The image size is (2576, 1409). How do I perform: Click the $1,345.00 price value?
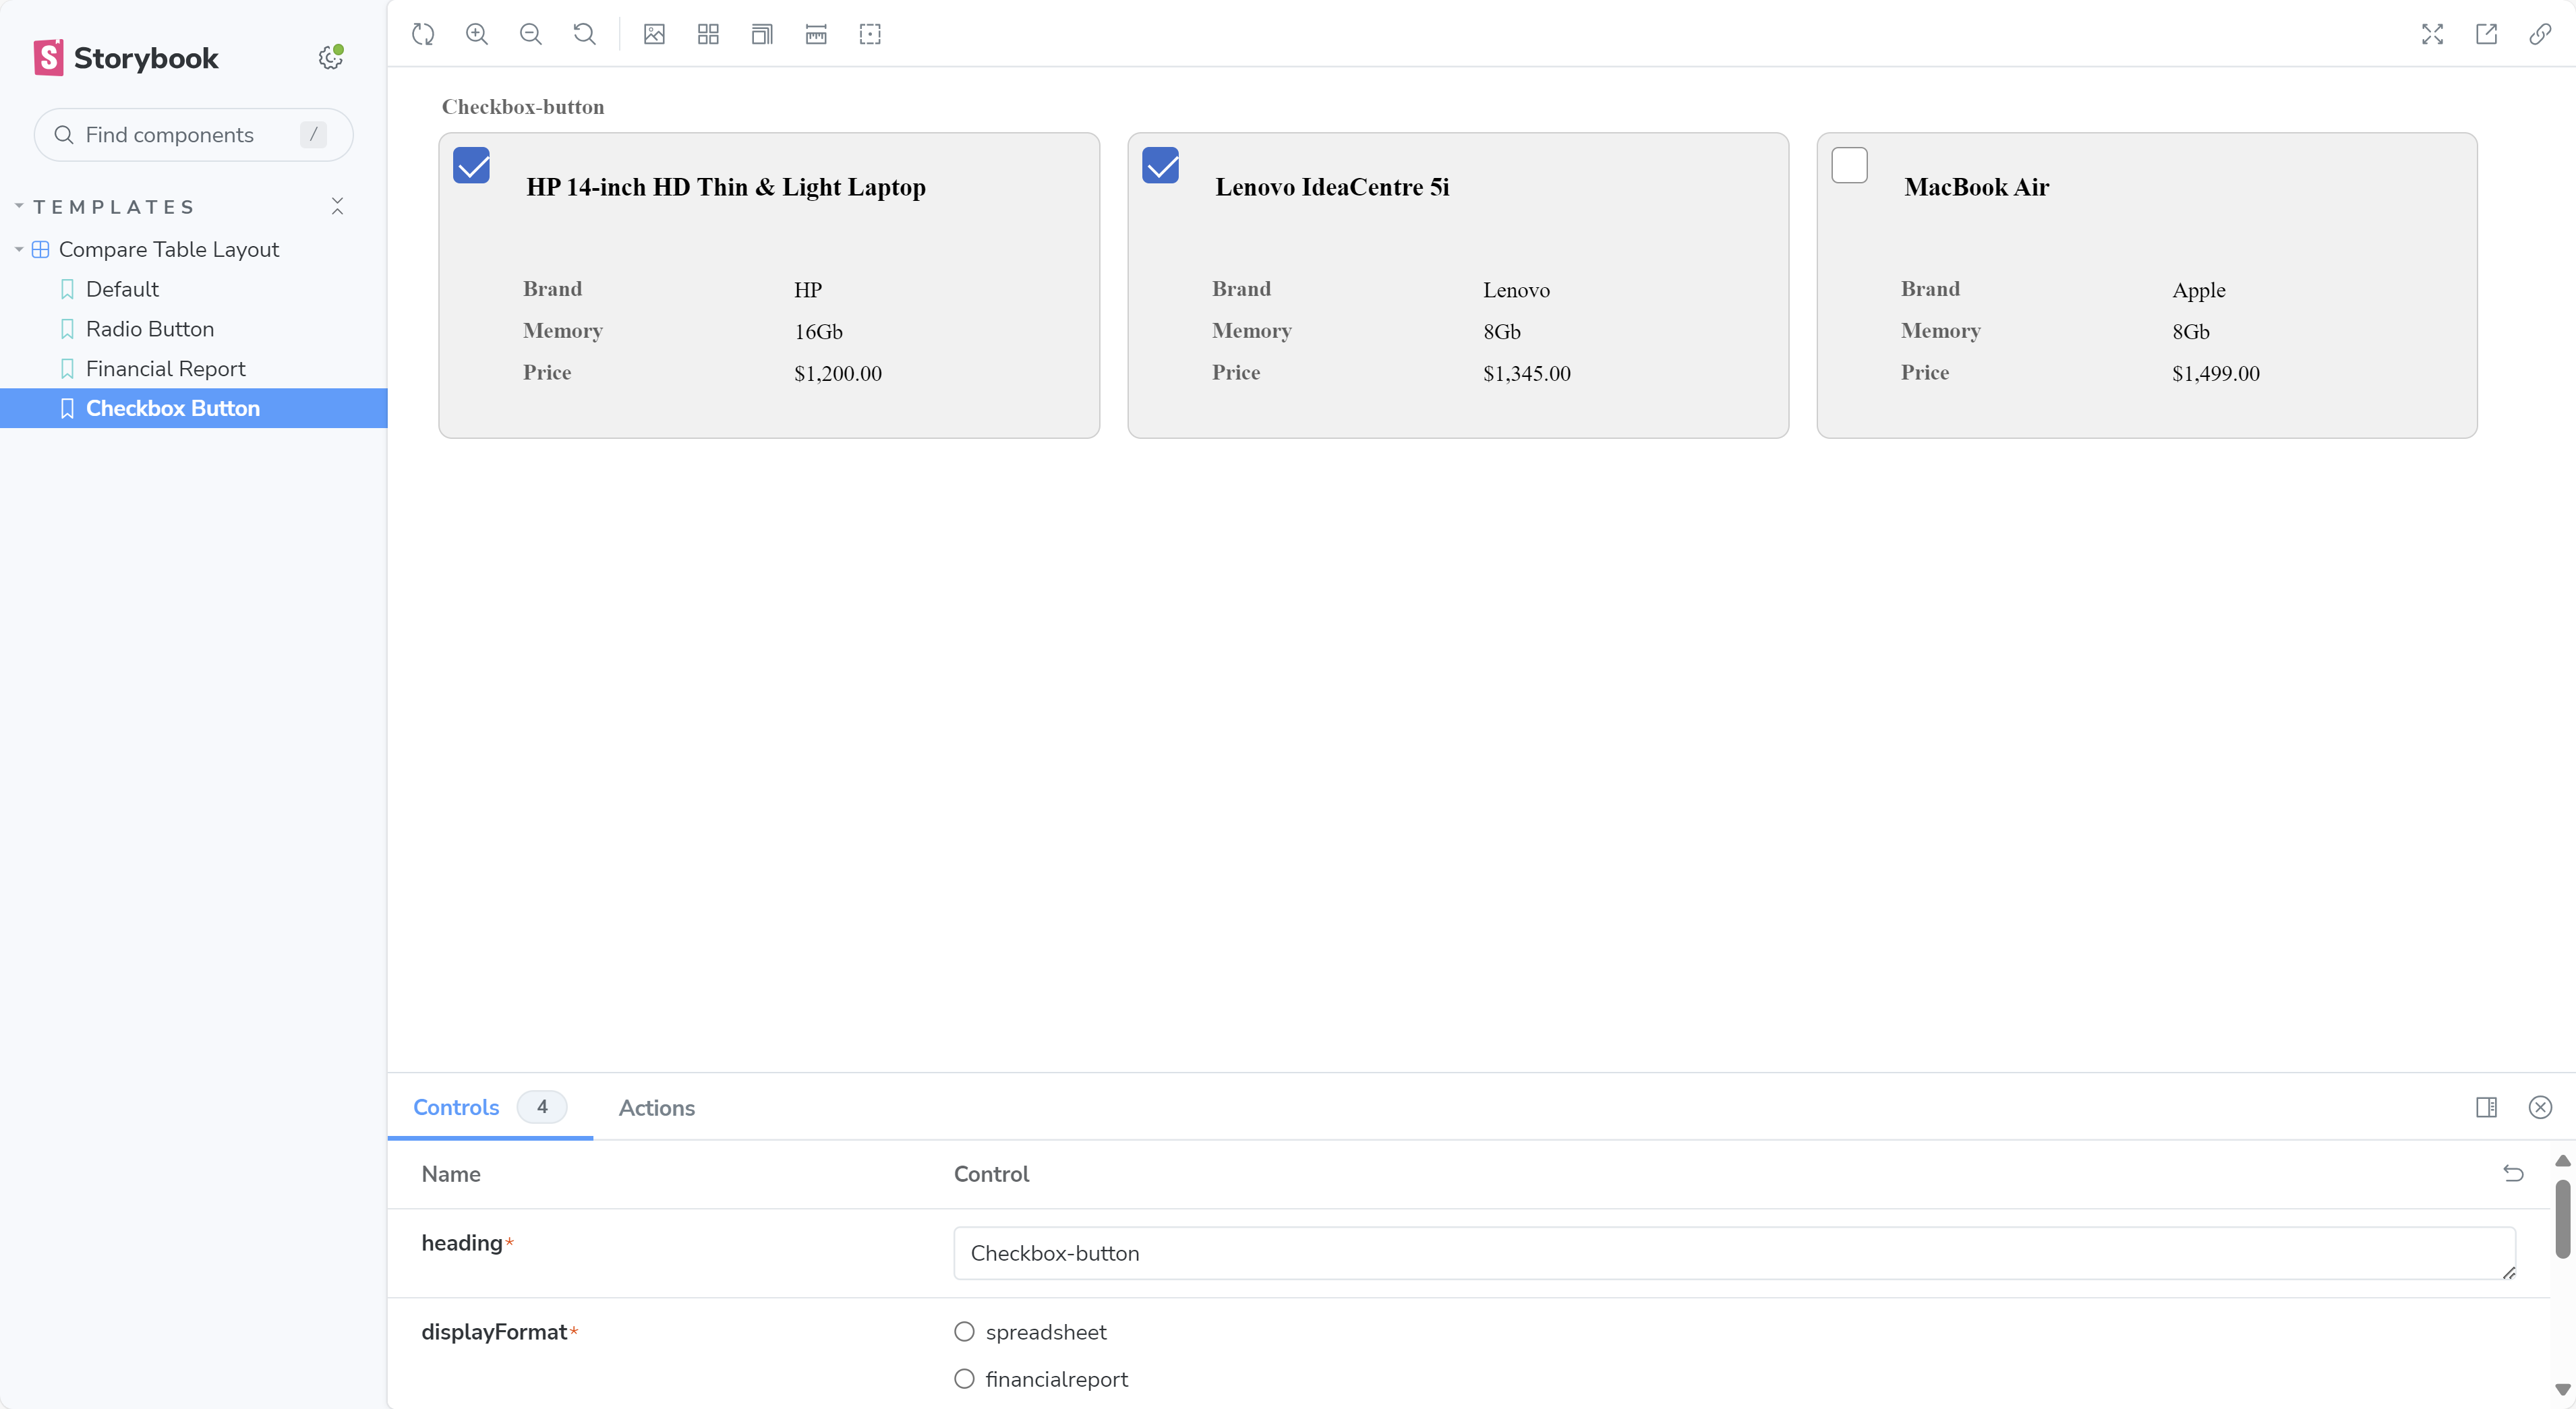click(x=1527, y=373)
